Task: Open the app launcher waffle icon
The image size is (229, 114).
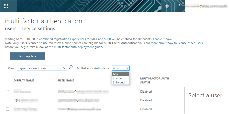Action: pyautogui.click(x=6, y=6)
